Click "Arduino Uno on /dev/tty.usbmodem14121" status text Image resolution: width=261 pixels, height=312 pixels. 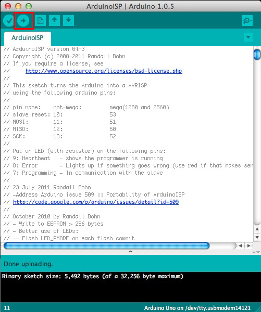click(x=197, y=308)
